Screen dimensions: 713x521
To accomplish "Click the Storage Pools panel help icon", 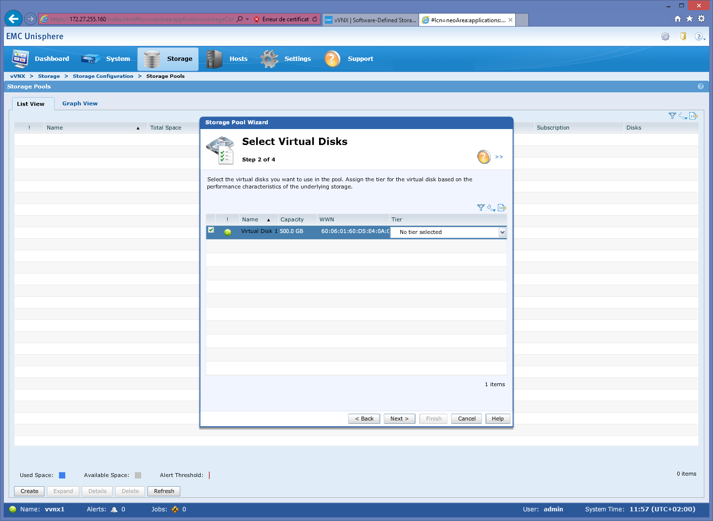I will point(700,87).
